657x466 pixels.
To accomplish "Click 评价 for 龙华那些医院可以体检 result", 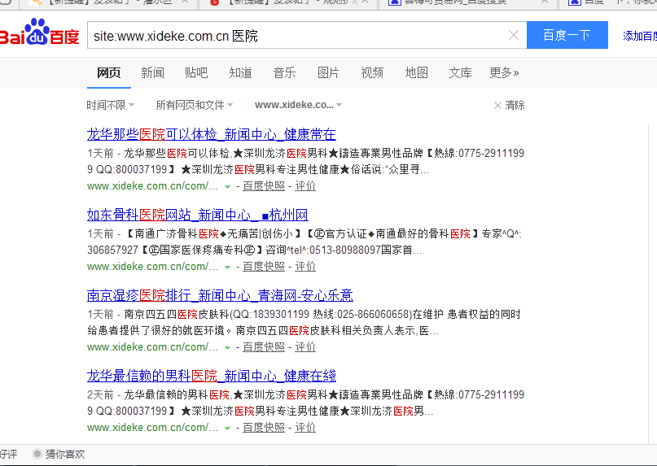I will (x=305, y=186).
